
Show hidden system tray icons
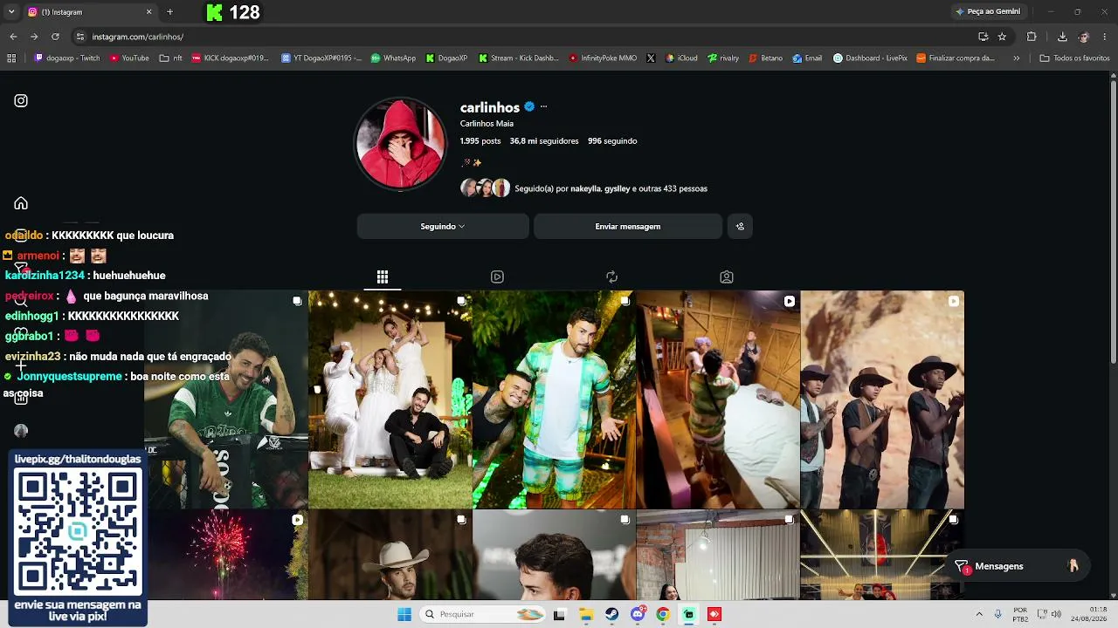coord(979,614)
